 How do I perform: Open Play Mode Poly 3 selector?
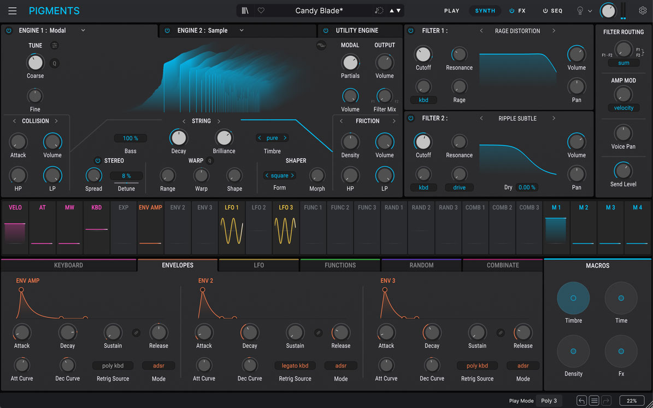[549, 401]
